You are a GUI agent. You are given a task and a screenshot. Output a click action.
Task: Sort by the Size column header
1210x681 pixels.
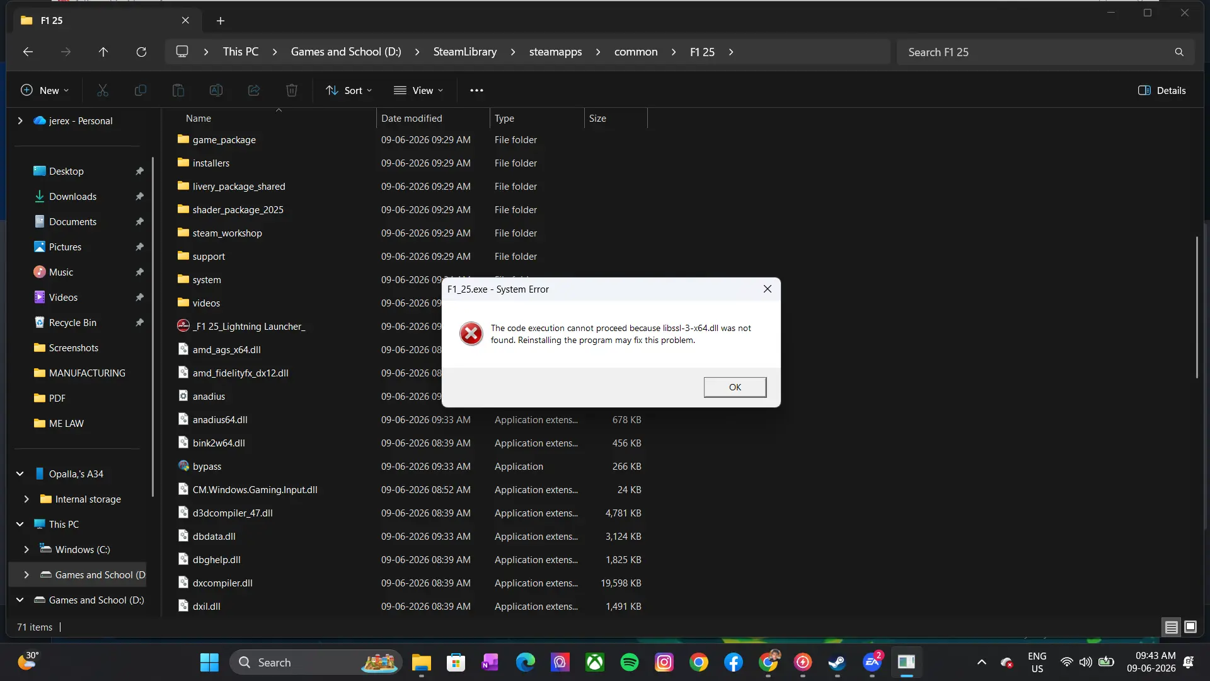tap(616, 118)
